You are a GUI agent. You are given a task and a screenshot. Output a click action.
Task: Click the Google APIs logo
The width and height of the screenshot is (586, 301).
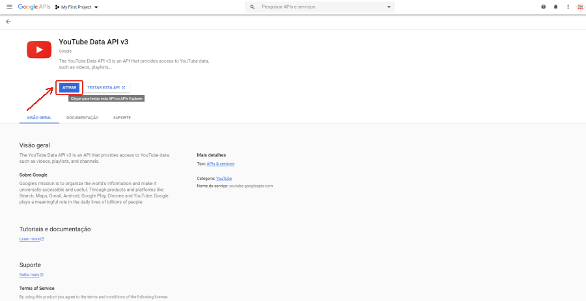click(34, 7)
